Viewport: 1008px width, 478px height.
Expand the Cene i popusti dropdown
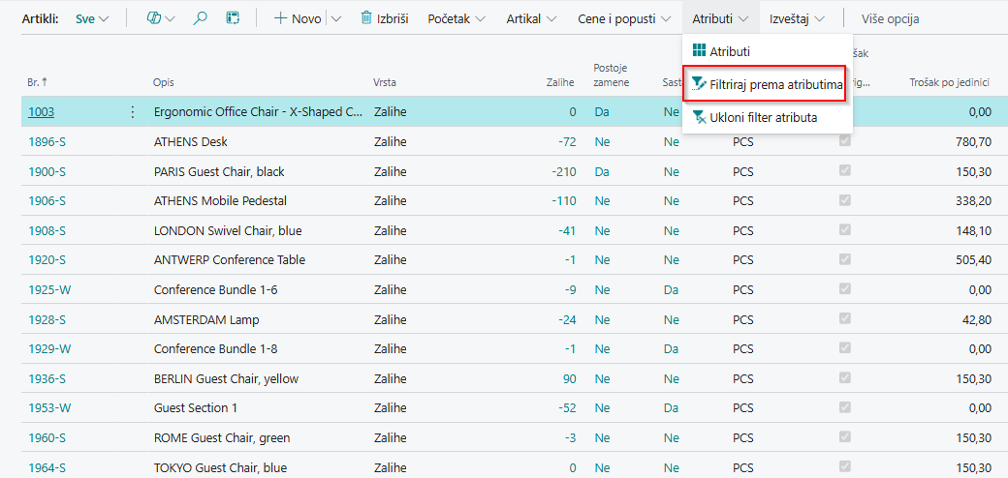pos(628,18)
